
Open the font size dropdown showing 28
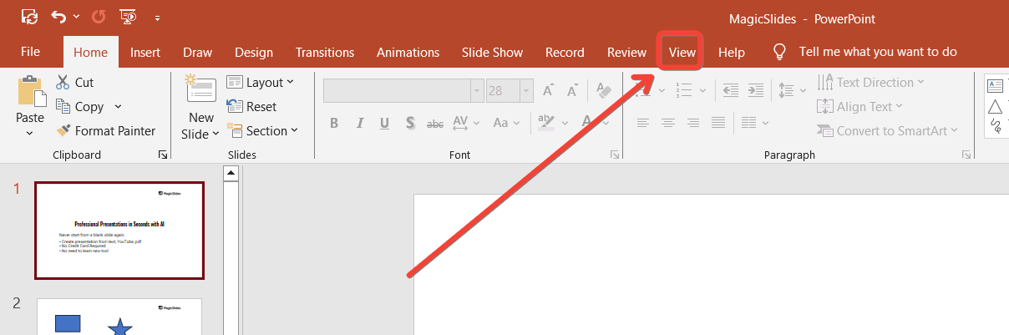[525, 90]
